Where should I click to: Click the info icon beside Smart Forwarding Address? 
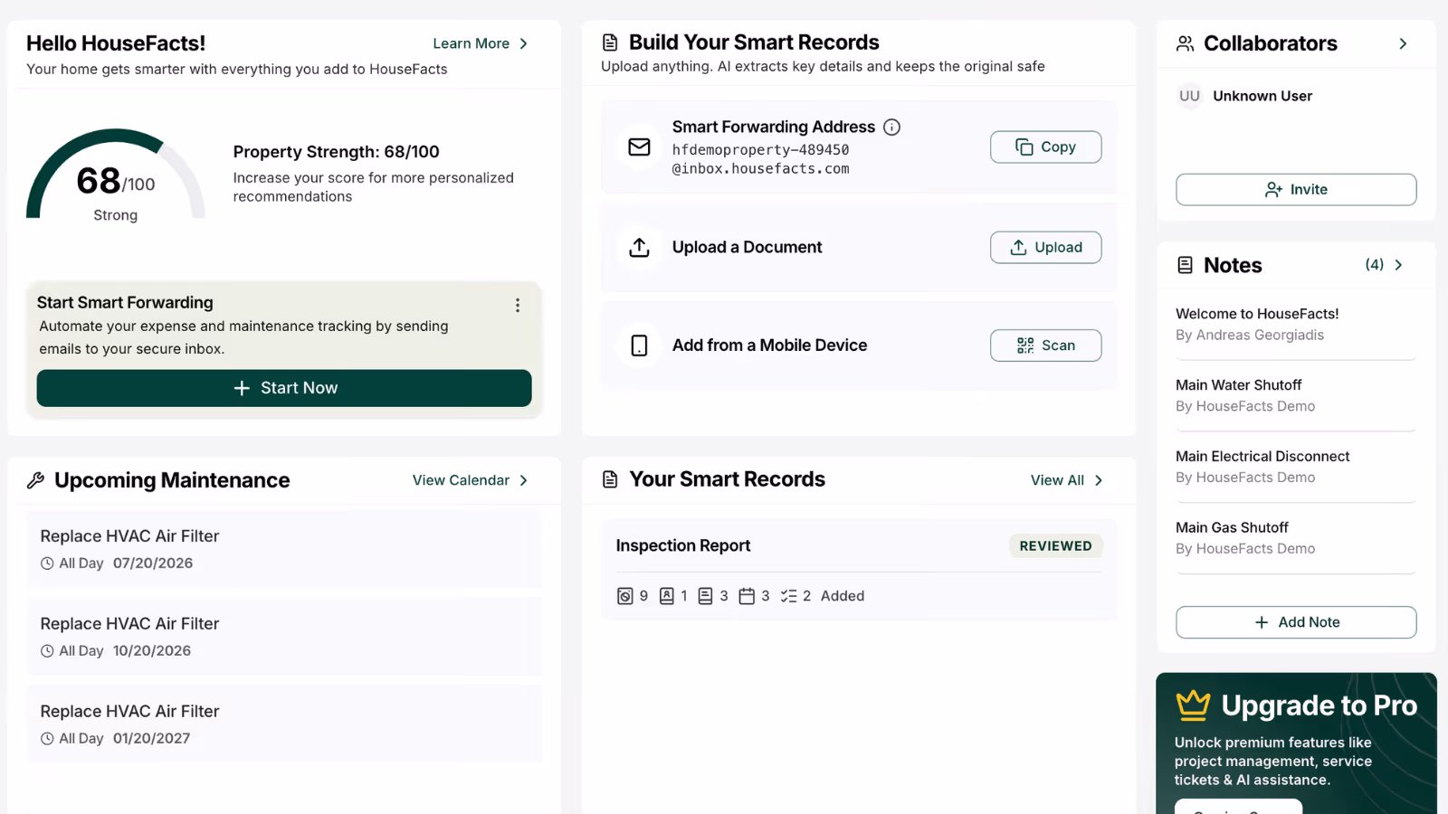coord(891,128)
